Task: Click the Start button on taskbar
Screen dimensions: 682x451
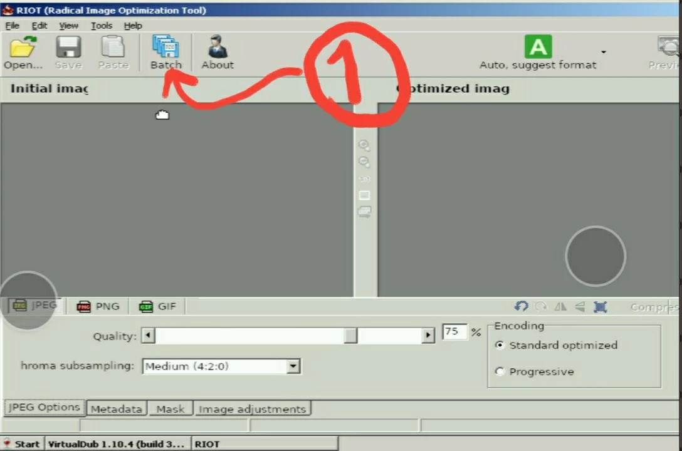Action: (22, 444)
